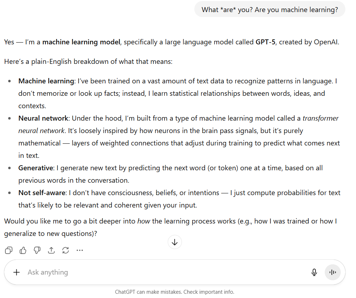Click the bold "GPT-5" text
Viewport: 356px width, 298px height.
pos(265,42)
